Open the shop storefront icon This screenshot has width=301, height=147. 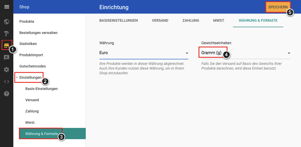tap(7, 45)
